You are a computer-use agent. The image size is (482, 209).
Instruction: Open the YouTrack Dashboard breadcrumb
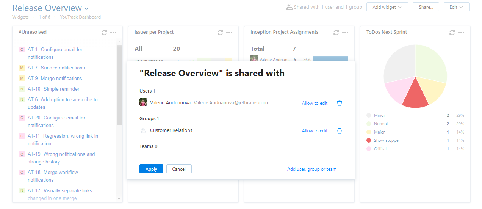[80, 17]
